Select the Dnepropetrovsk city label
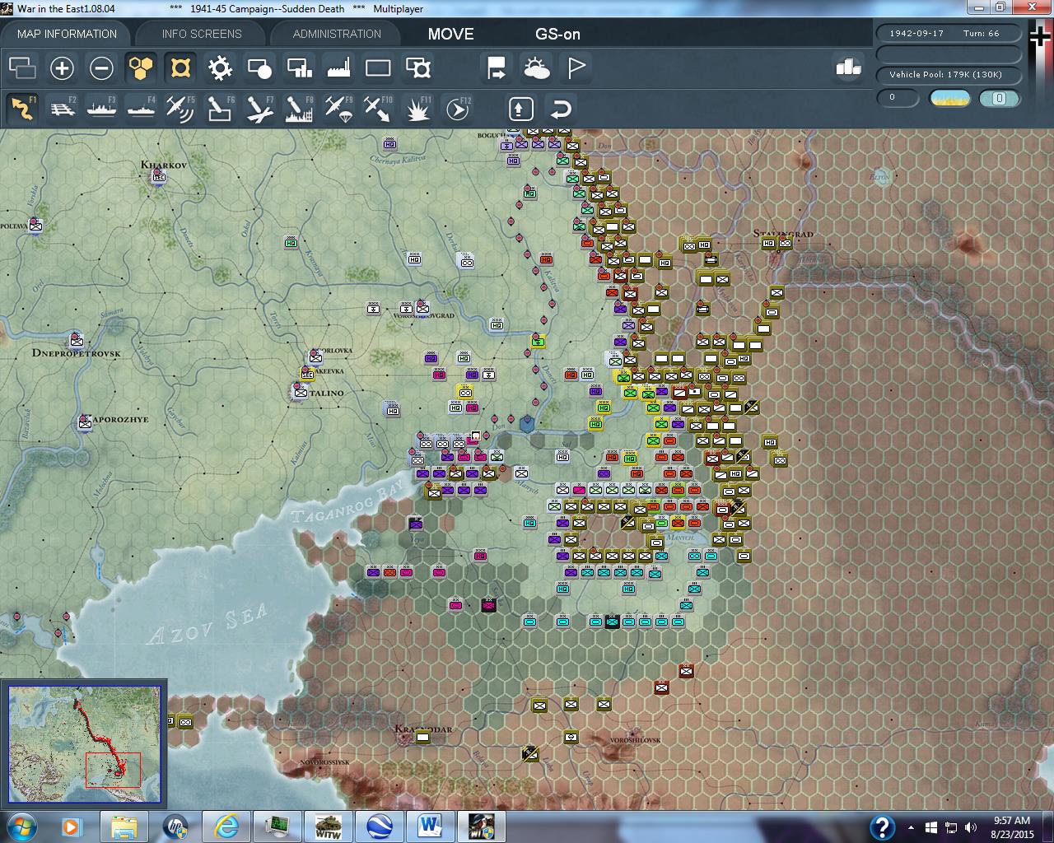The height and width of the screenshot is (843, 1054). (76, 353)
